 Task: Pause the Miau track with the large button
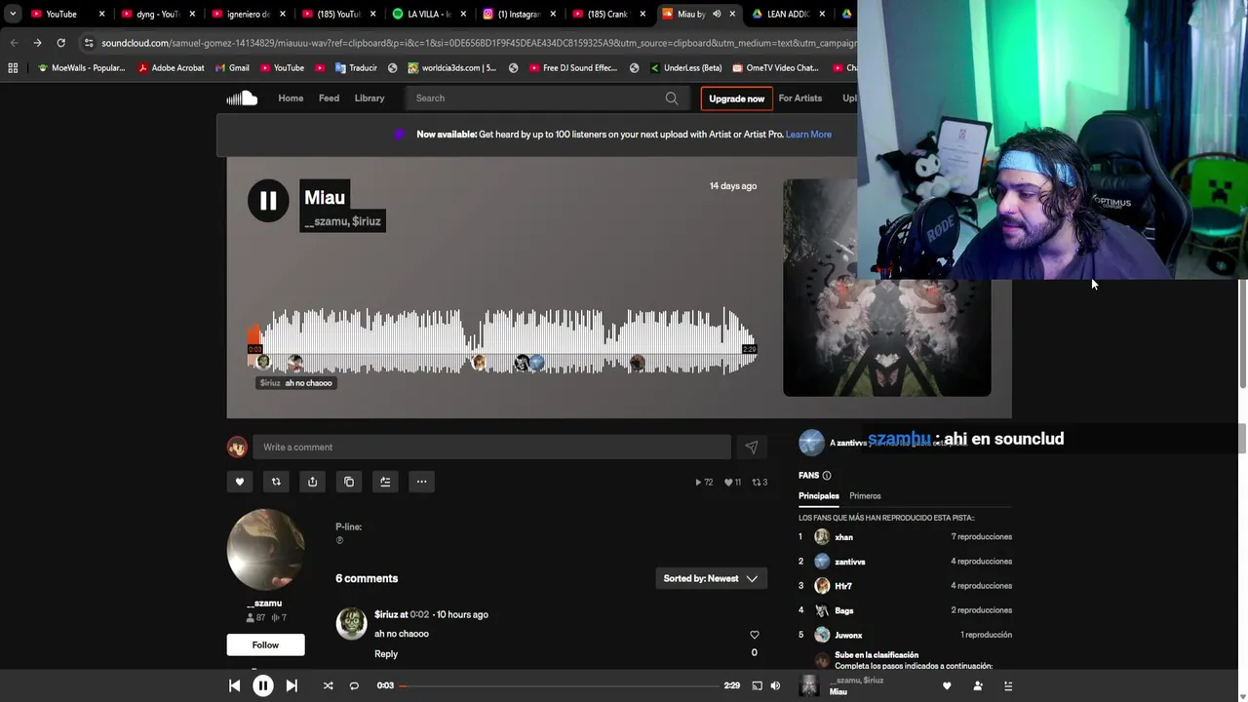point(268,201)
